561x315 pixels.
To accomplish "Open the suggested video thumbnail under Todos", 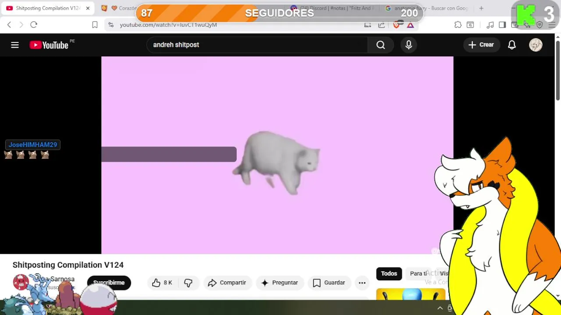I will [x=411, y=294].
